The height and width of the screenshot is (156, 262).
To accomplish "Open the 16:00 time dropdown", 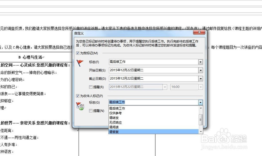I will tap(201, 87).
